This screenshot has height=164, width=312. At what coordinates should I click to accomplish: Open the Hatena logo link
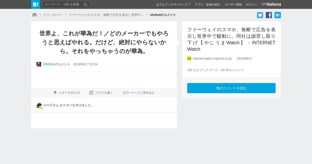pos(271,4)
